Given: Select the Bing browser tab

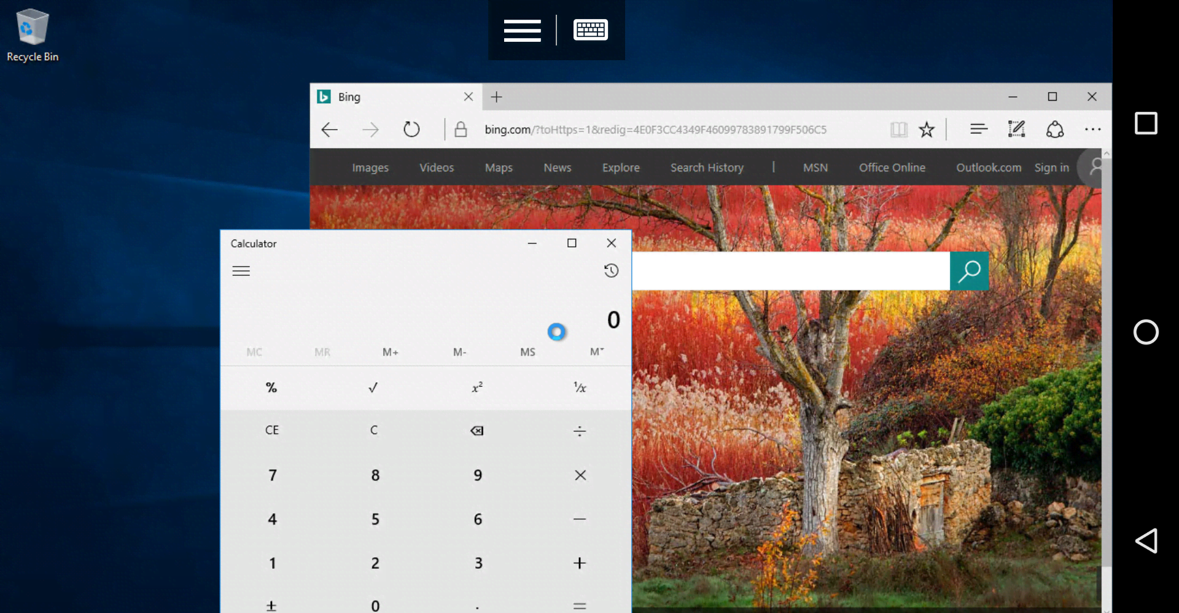Looking at the screenshot, I should point(396,97).
